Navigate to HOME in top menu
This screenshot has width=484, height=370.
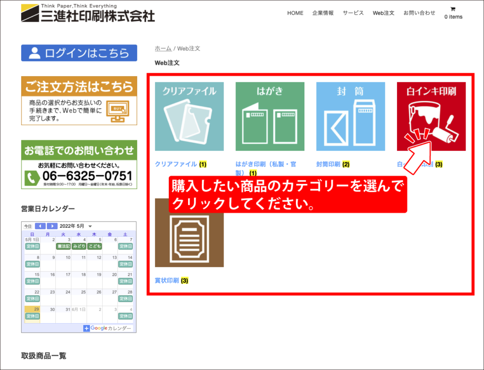295,13
